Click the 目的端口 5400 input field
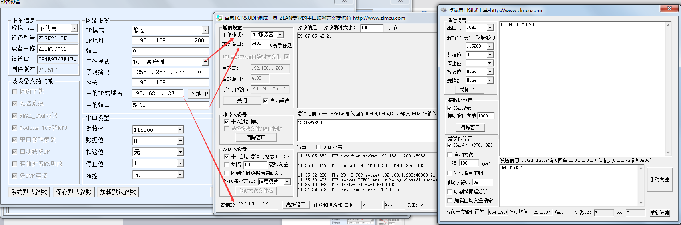 tap(170, 105)
